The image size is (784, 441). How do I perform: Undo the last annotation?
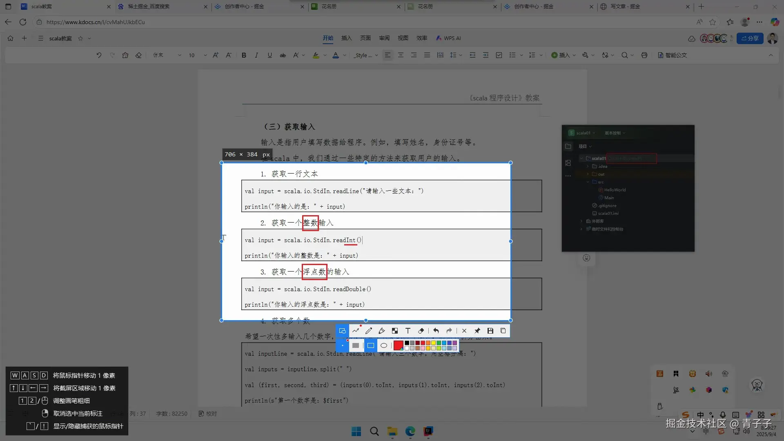(436, 331)
